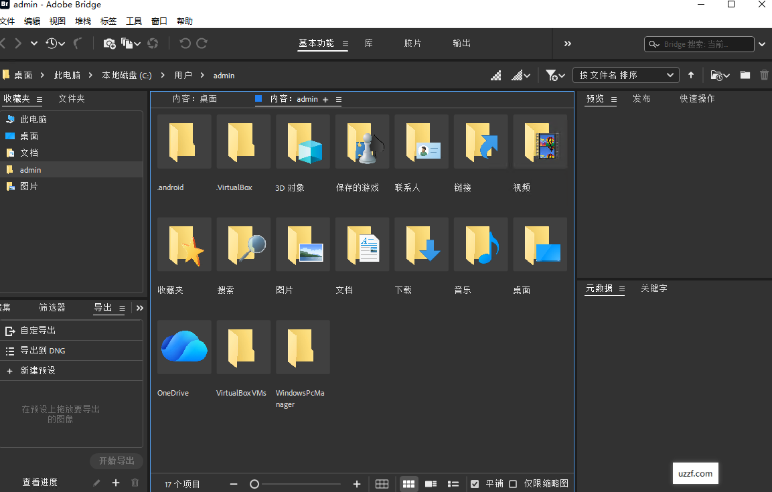Create a new folder via toolbar icon
The height and width of the screenshot is (492, 772).
[x=745, y=75]
